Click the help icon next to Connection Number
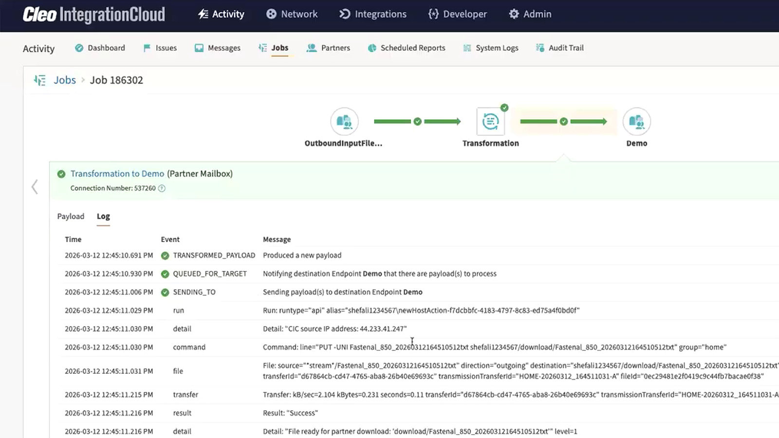This screenshot has height=438, width=779. pos(162,188)
